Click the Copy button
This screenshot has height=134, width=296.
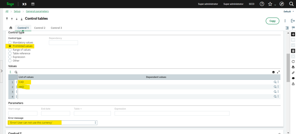(272, 21)
